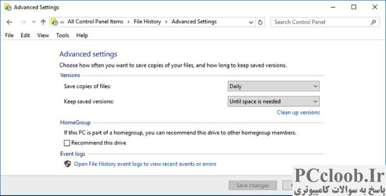386x196 pixels.
Task: Open File History event logs link
Action: click(x=145, y=164)
